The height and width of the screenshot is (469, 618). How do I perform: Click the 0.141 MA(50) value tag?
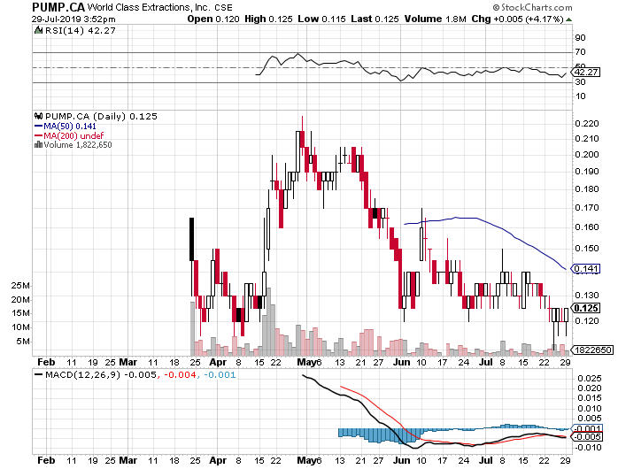[x=587, y=268]
